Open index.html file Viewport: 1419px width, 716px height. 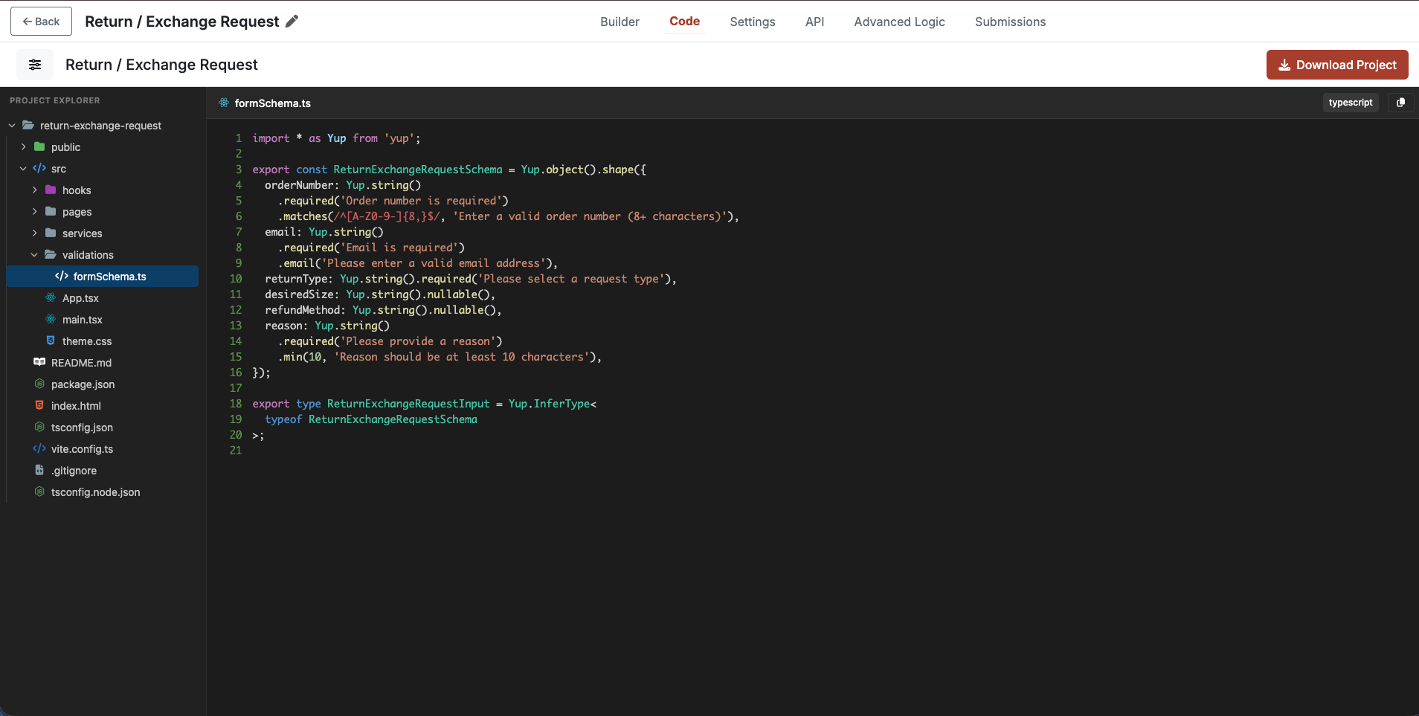coord(76,406)
